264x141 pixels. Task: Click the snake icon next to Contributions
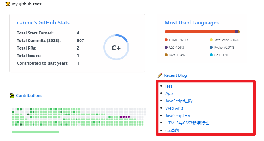pos(12,96)
